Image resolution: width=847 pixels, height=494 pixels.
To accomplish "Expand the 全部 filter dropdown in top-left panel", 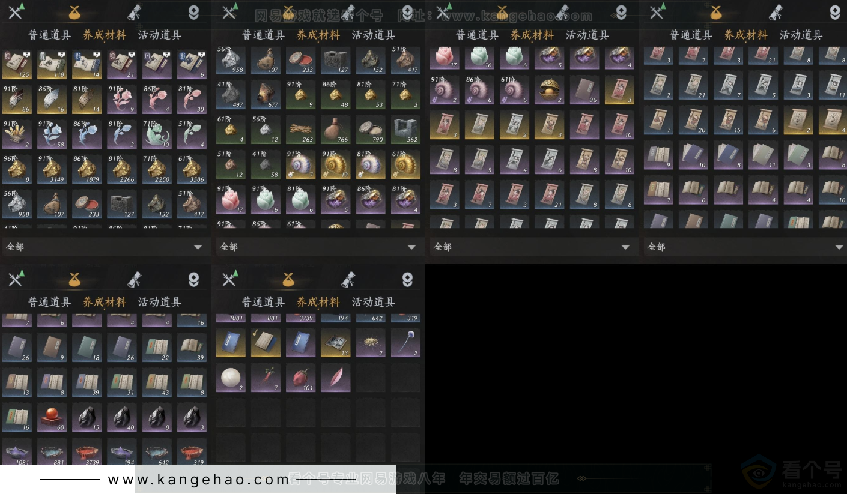I will click(105, 247).
